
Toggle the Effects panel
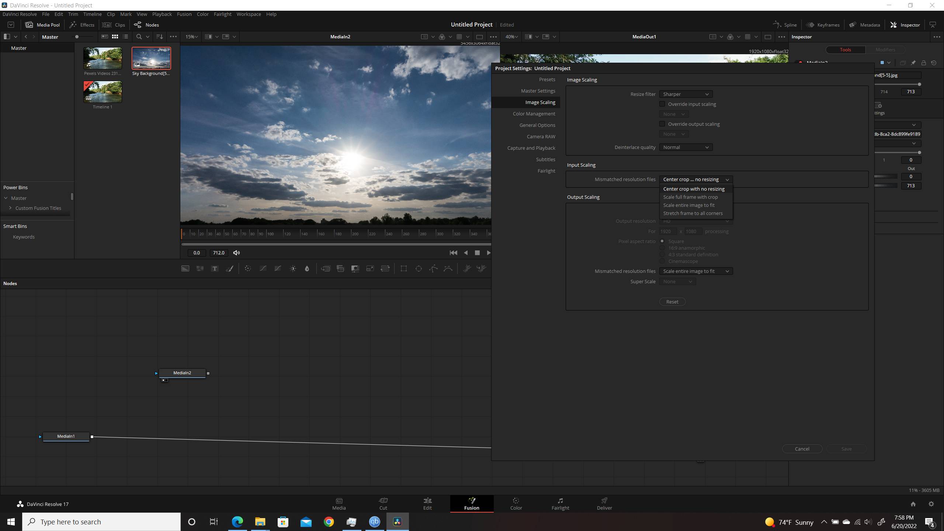point(82,25)
